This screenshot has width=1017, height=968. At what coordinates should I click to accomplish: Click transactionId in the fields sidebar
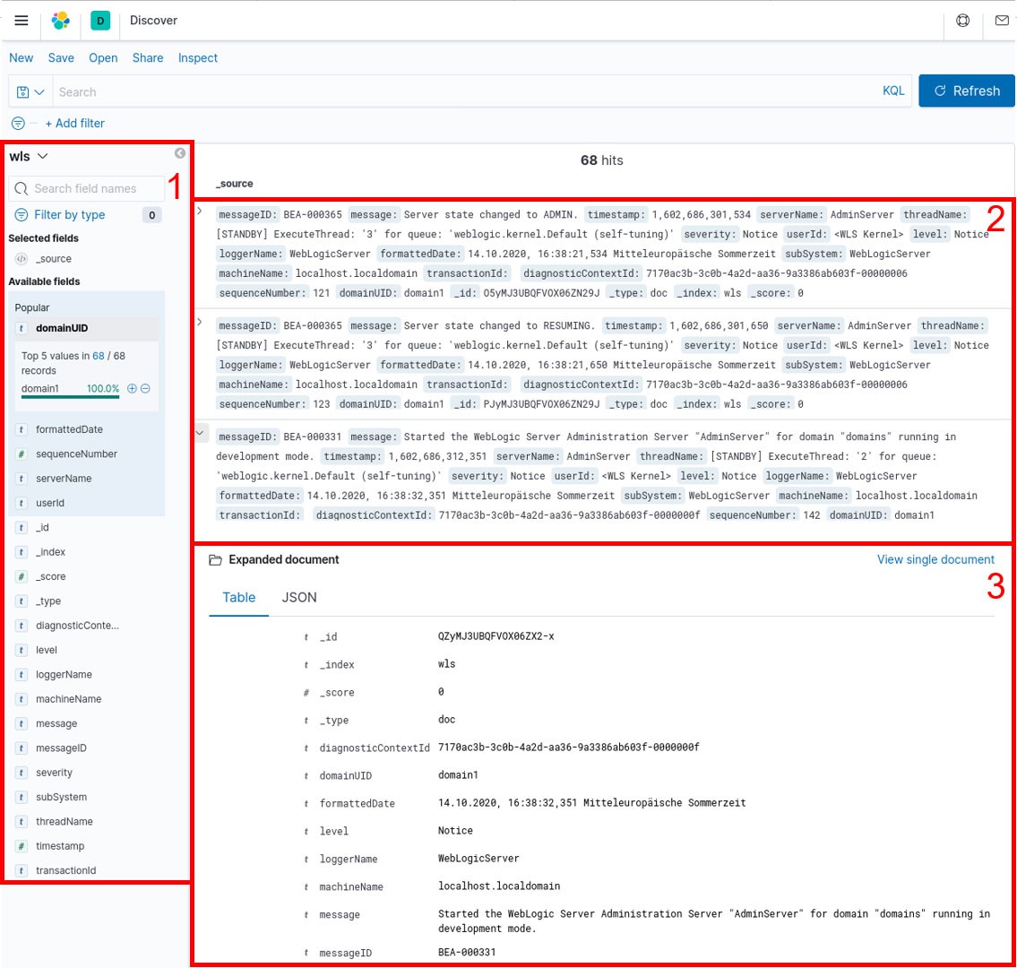pyautogui.click(x=65, y=870)
